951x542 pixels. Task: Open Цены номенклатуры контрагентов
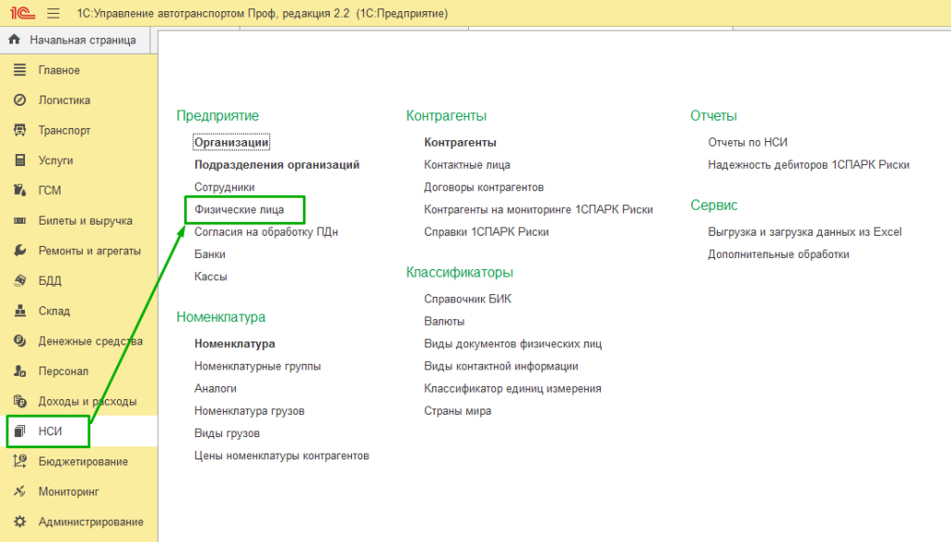coord(281,456)
